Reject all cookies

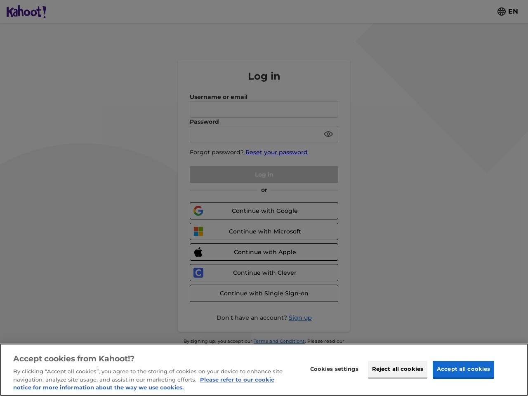398,369
